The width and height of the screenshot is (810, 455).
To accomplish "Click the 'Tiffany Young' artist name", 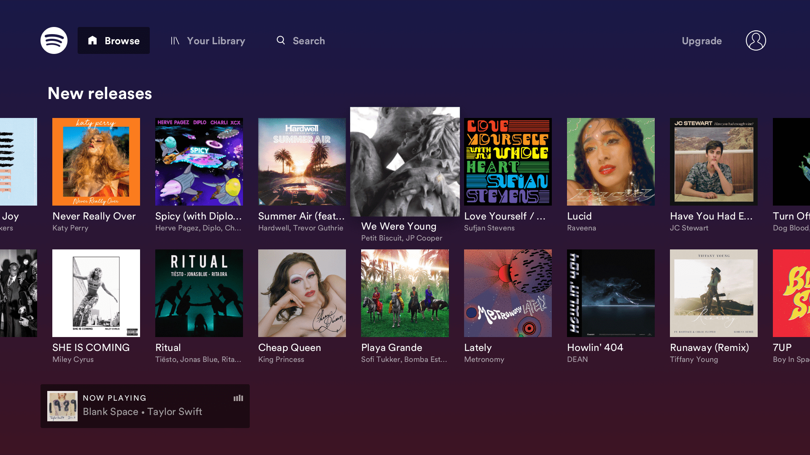I will pyautogui.click(x=694, y=359).
